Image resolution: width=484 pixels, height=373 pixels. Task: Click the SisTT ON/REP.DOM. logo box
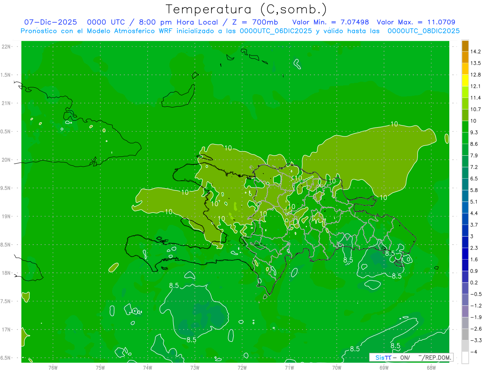411,357
